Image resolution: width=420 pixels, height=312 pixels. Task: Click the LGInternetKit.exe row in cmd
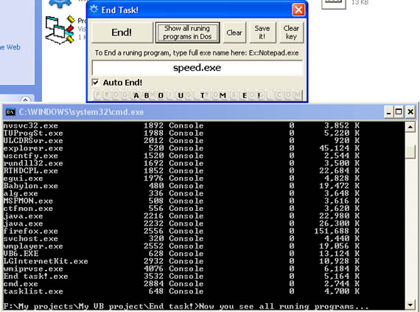click(x=181, y=261)
